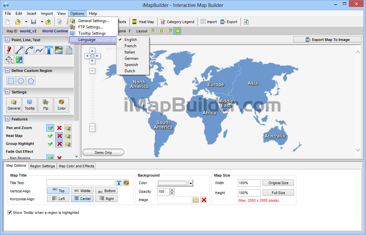Screen dimensions: 366x235
Task: Click the starred map icon tool
Action: click(x=19, y=60)
